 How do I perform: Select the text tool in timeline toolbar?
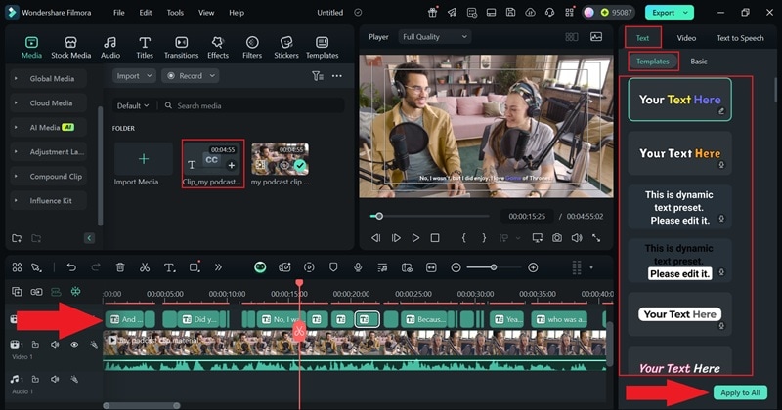169,267
